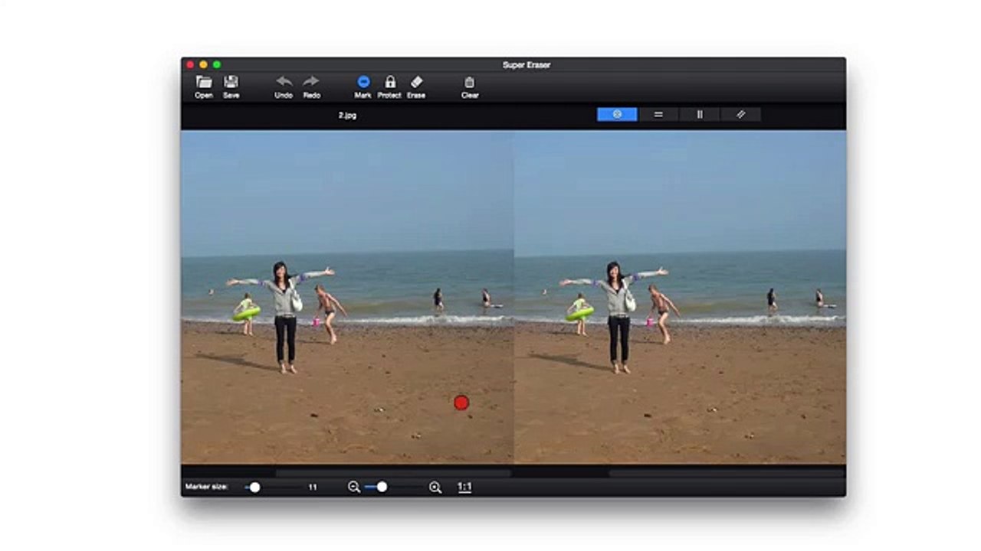This screenshot has width=981, height=551.
Task: Click the Marker size label
Action: coord(207,487)
